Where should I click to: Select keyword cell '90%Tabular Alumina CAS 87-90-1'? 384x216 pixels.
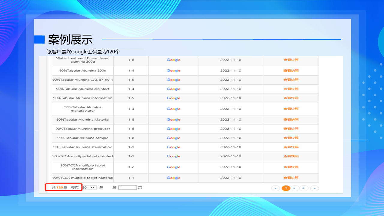tap(83, 80)
